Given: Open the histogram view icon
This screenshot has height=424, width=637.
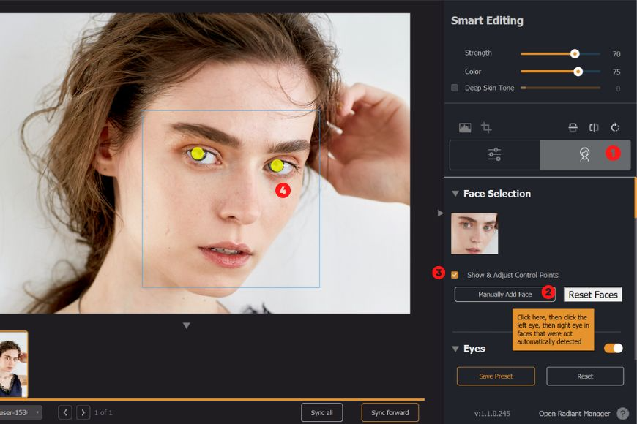Looking at the screenshot, I should [465, 127].
